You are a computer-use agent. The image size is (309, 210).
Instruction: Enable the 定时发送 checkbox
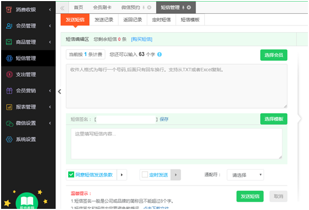coord(145,175)
